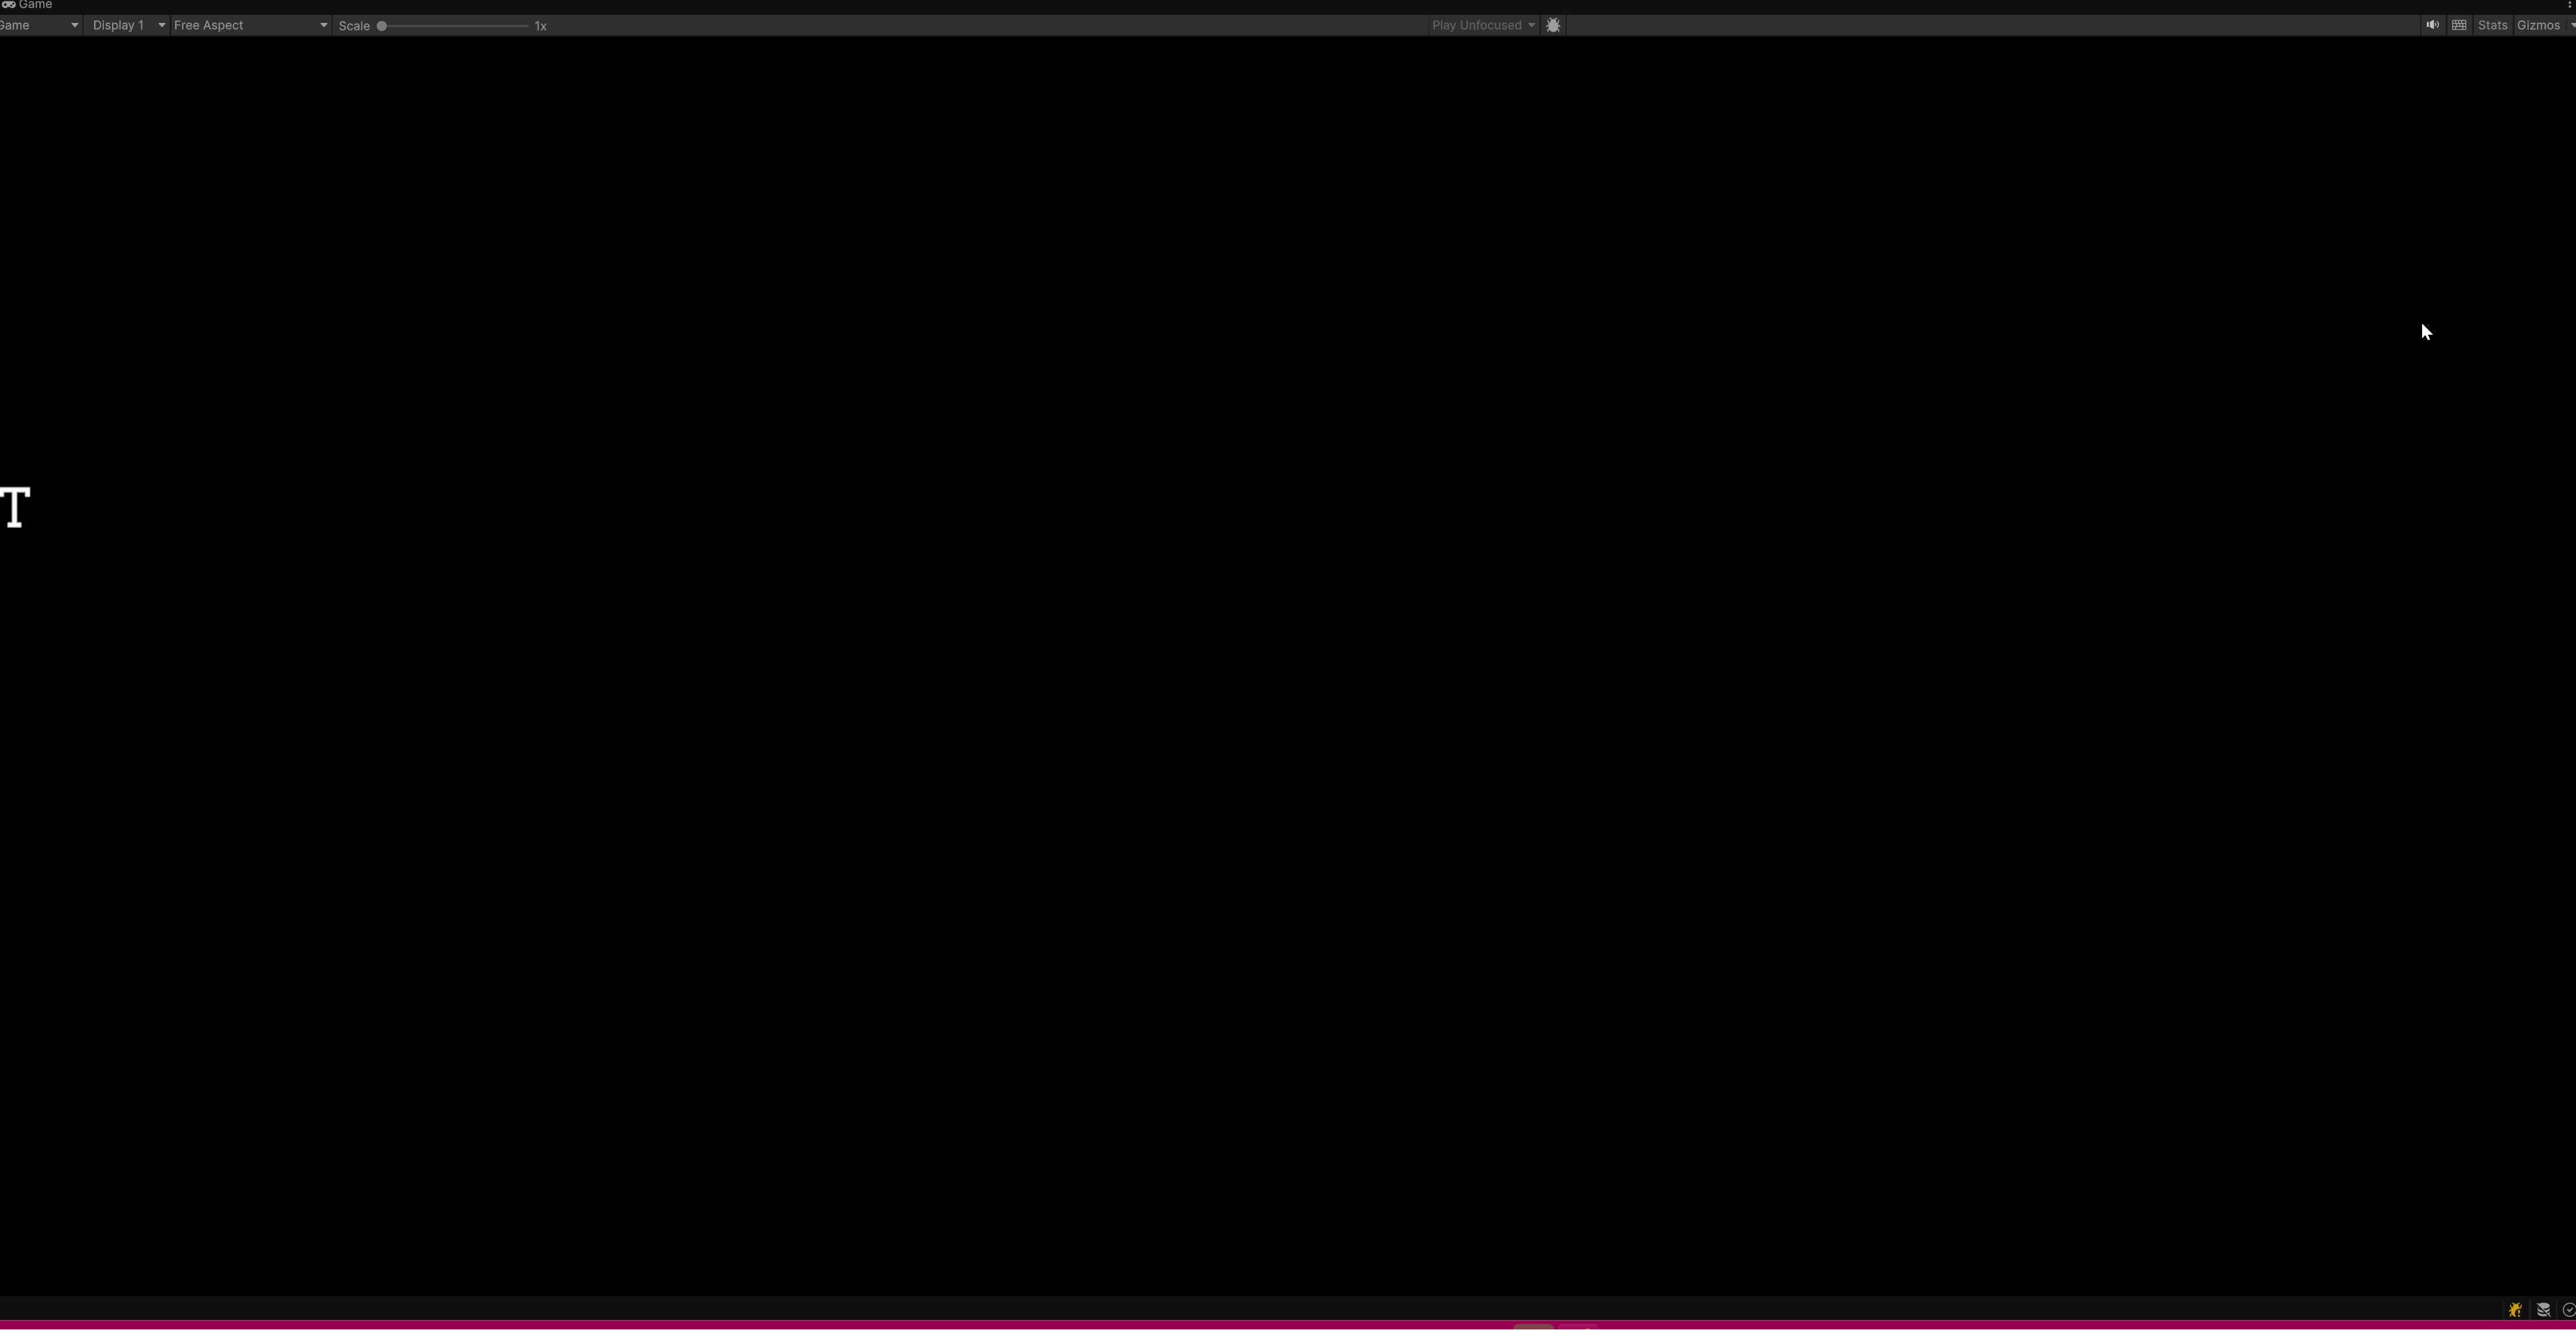Open the Free Aspect dropdown
This screenshot has height=1330, width=2576.
(x=250, y=25)
